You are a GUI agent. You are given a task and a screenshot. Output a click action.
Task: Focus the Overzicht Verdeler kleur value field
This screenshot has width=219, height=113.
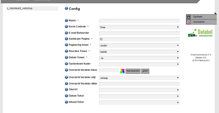click(109, 70)
